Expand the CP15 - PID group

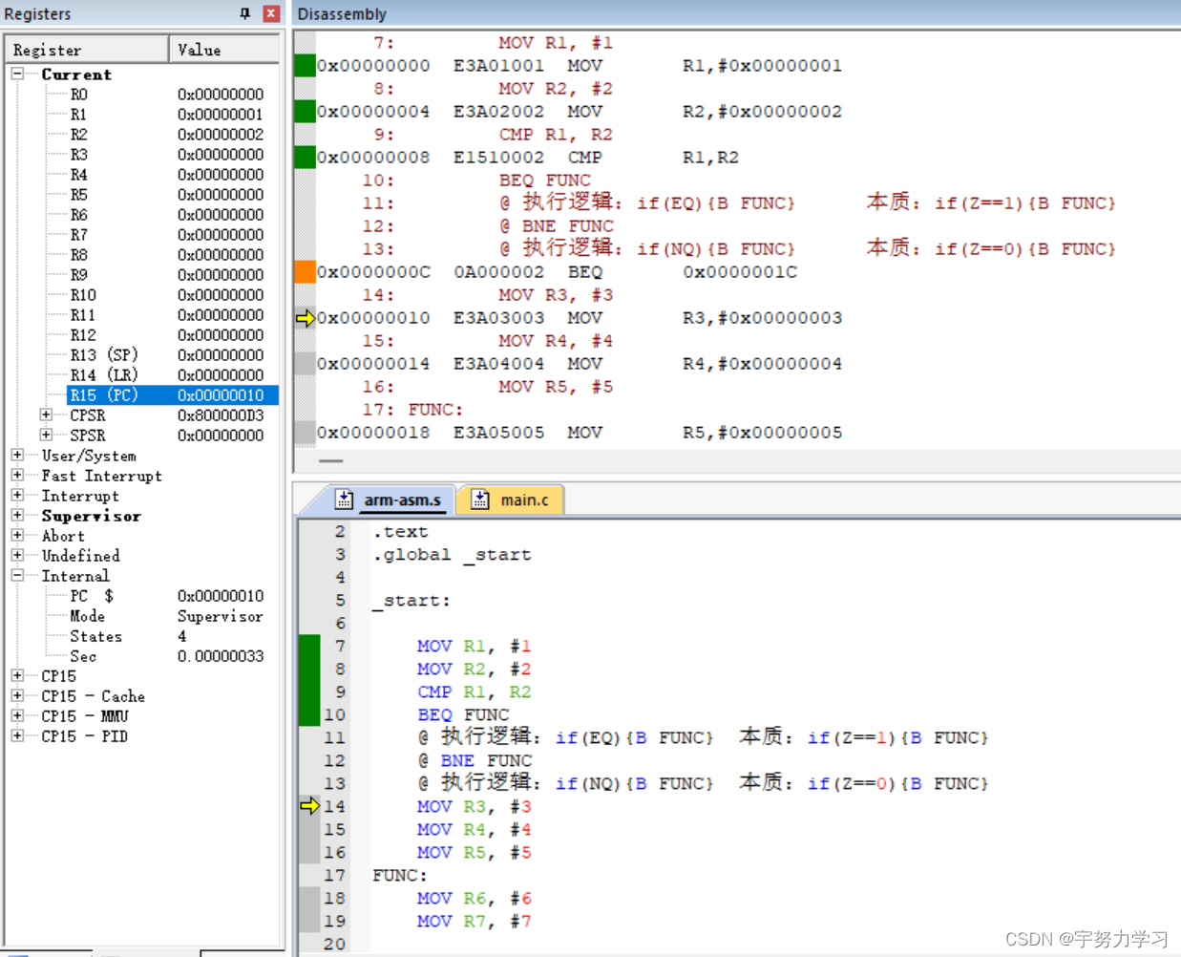click(x=17, y=735)
